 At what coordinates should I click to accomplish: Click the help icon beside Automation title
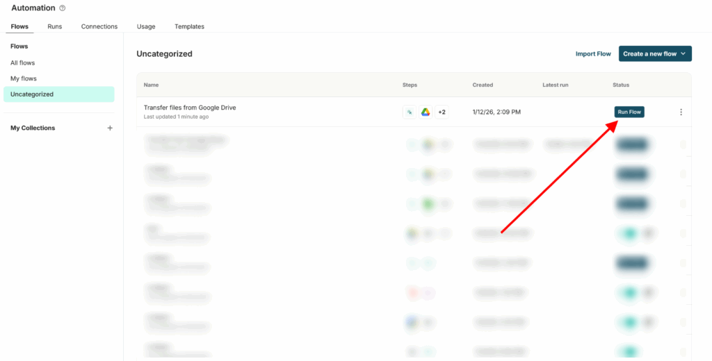(x=63, y=8)
